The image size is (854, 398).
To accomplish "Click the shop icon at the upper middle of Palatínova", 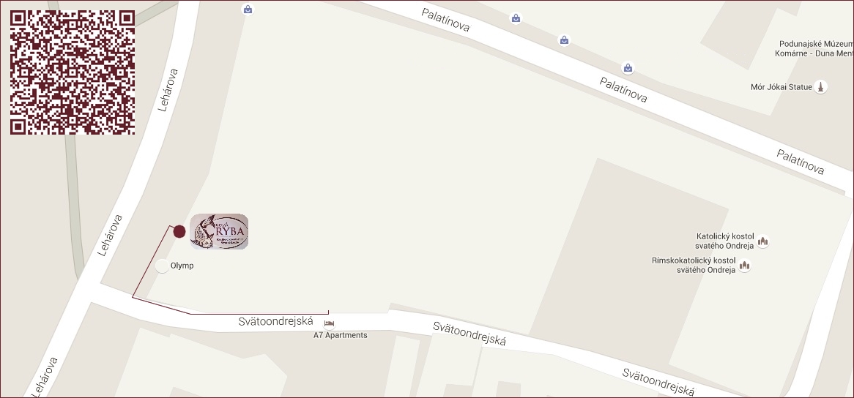I will tap(564, 40).
